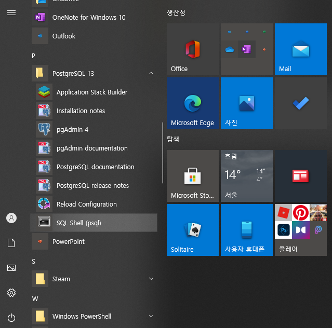
Task: Jump to letter P section header
Action: pos(33,56)
